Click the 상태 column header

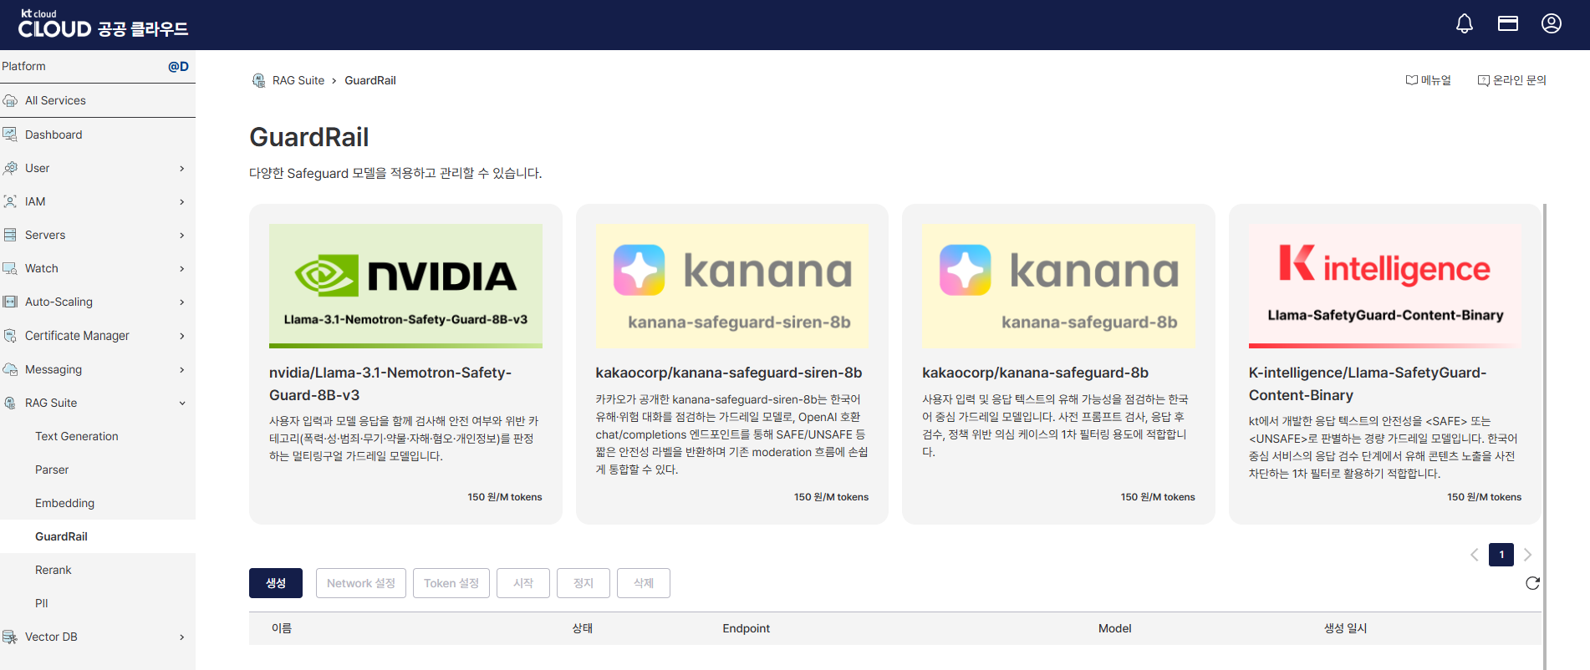583,628
